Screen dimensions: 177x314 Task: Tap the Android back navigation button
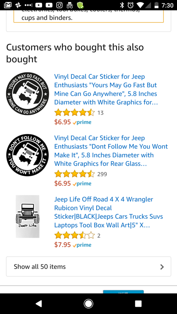coord(39,304)
